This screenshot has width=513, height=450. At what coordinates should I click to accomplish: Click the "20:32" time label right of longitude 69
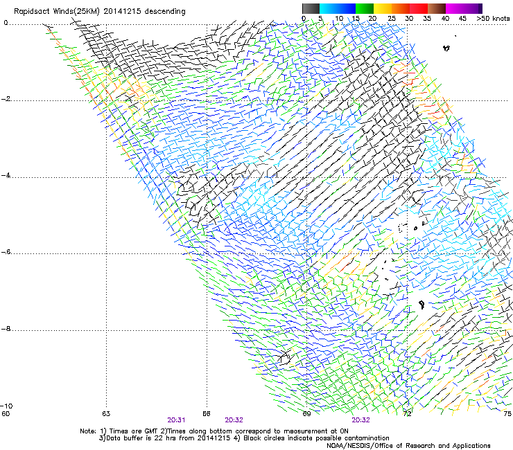click(x=361, y=420)
